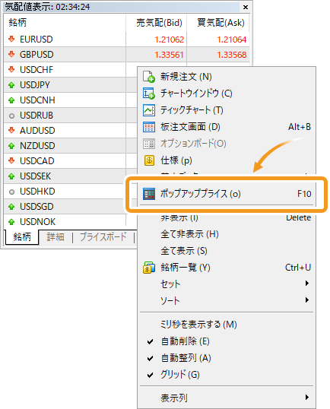
Task: Open Chart Window icon (チャートウインドウ)
Action: [x=149, y=94]
